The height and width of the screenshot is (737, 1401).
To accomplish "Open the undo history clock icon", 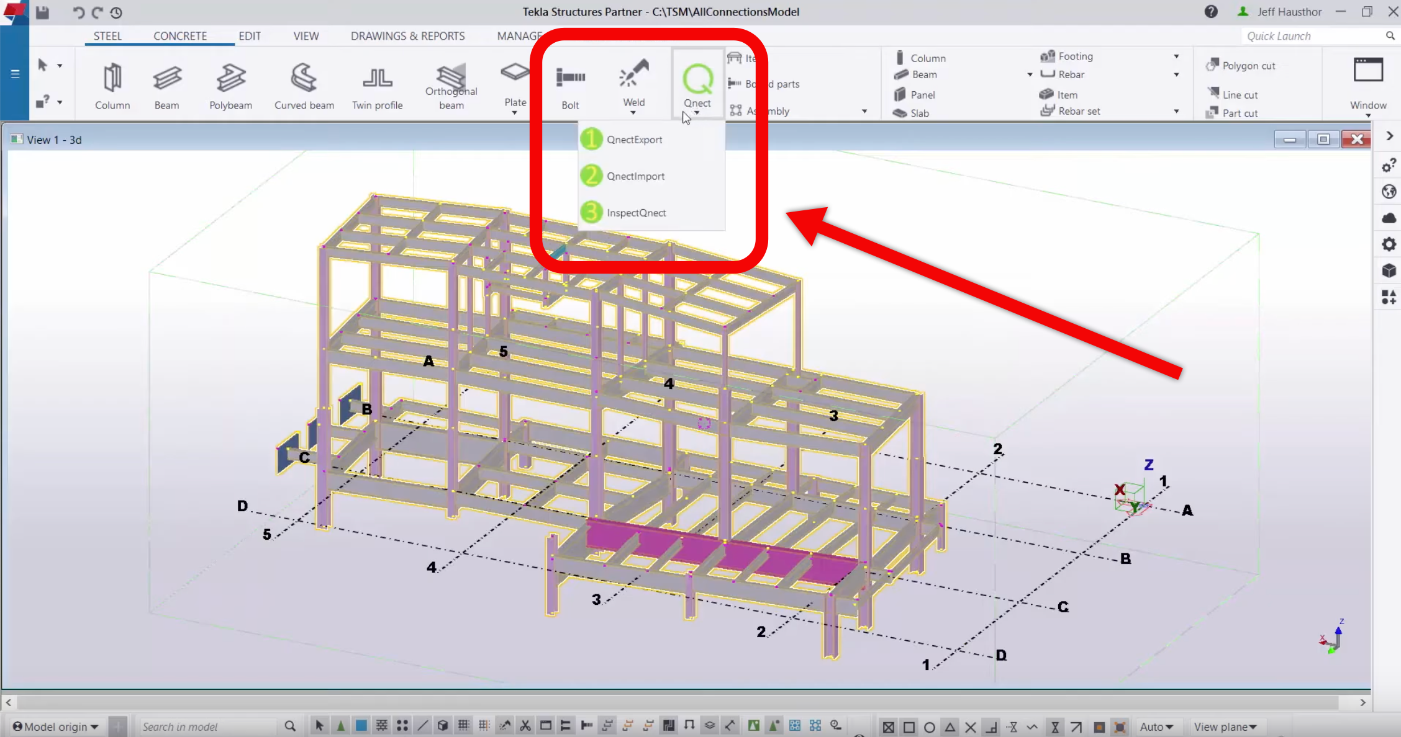I will point(116,12).
